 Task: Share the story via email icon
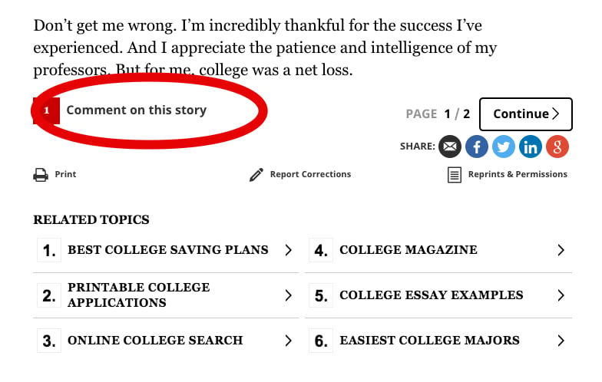point(450,147)
